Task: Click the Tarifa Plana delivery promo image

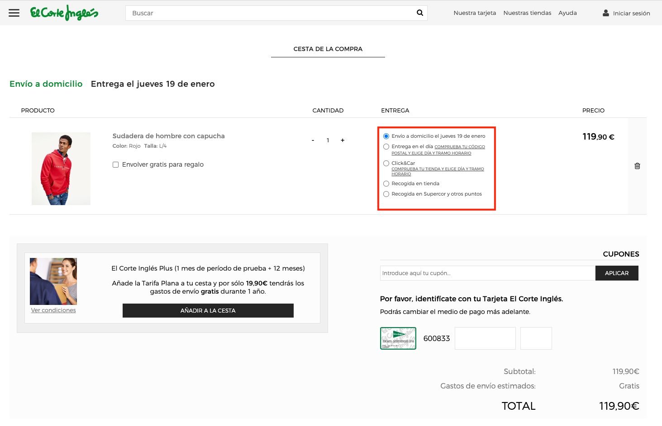Action: pos(53,281)
